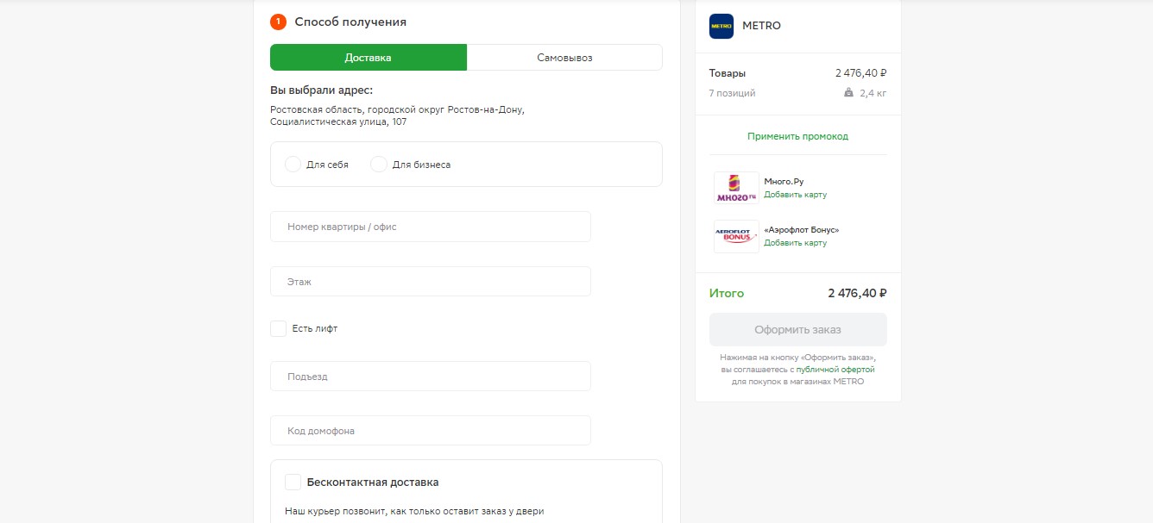This screenshot has height=523, width=1153.
Task: Select the Для бизнеса radio option
Action: tap(378, 164)
